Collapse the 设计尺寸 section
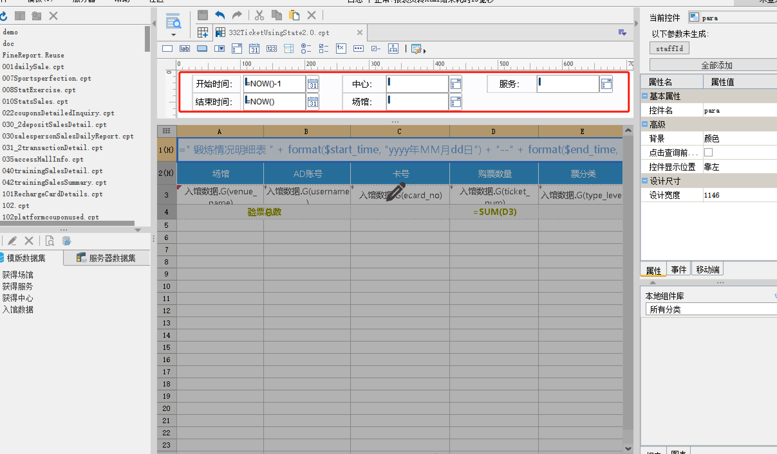The width and height of the screenshot is (777, 454). click(645, 181)
